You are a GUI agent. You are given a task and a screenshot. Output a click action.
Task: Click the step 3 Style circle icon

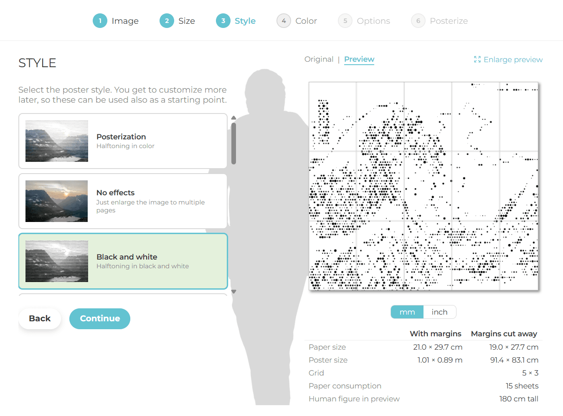click(223, 21)
